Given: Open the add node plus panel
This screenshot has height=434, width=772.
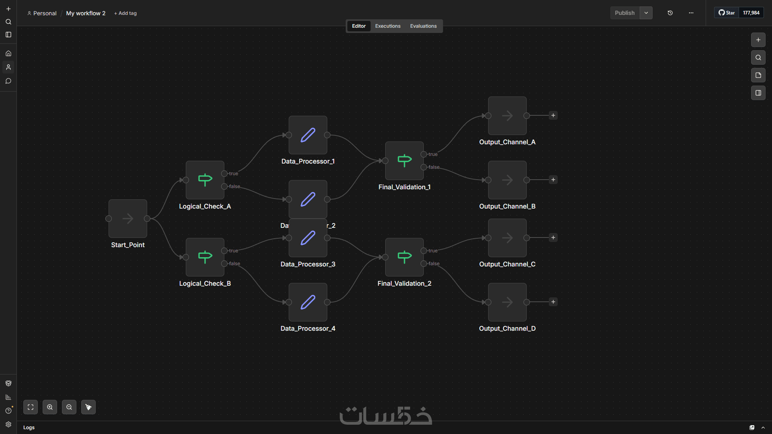Looking at the screenshot, I should (758, 40).
